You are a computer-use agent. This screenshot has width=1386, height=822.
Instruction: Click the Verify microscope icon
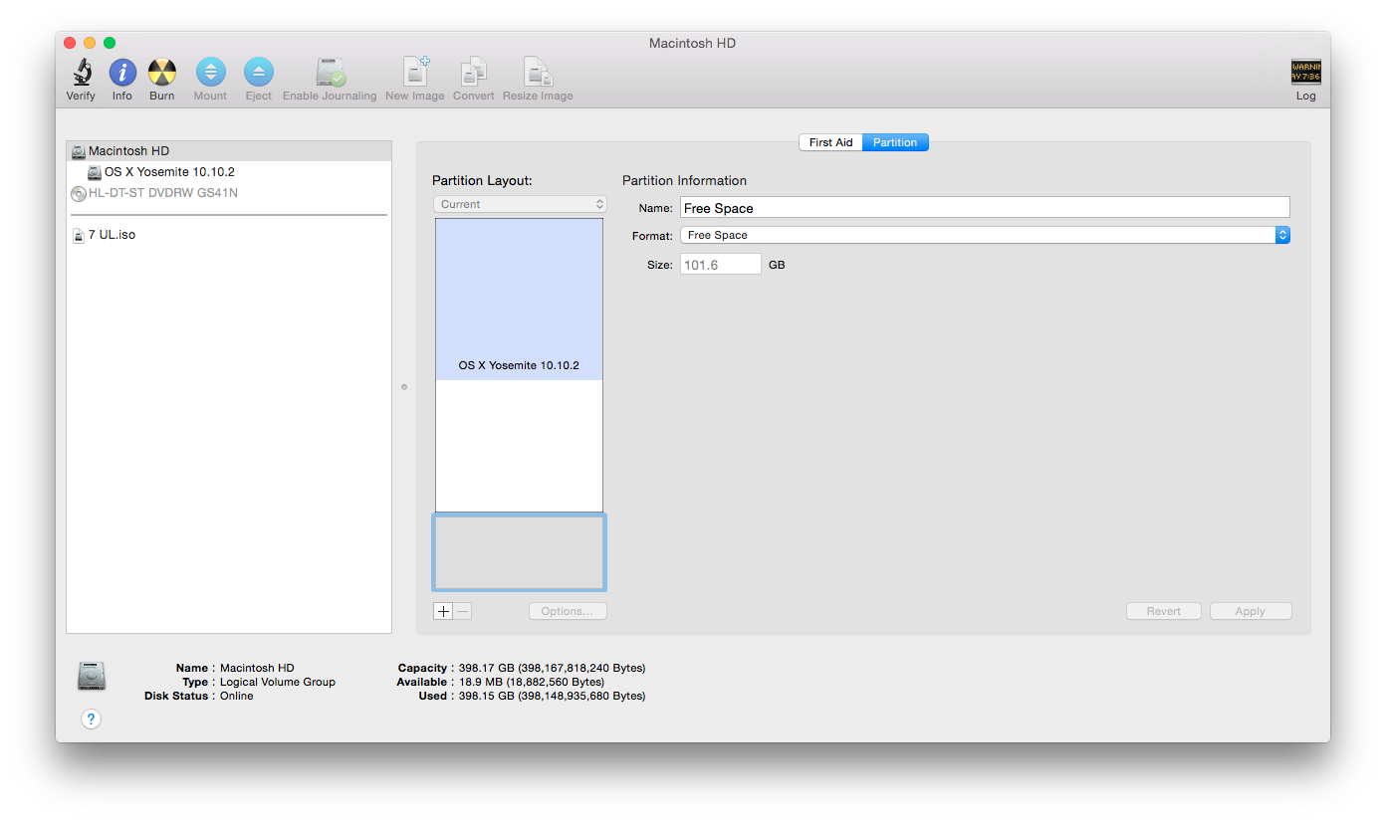(x=81, y=72)
